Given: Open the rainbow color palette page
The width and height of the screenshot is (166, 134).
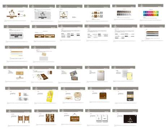Looking at the screenshot, I should point(150,13).
